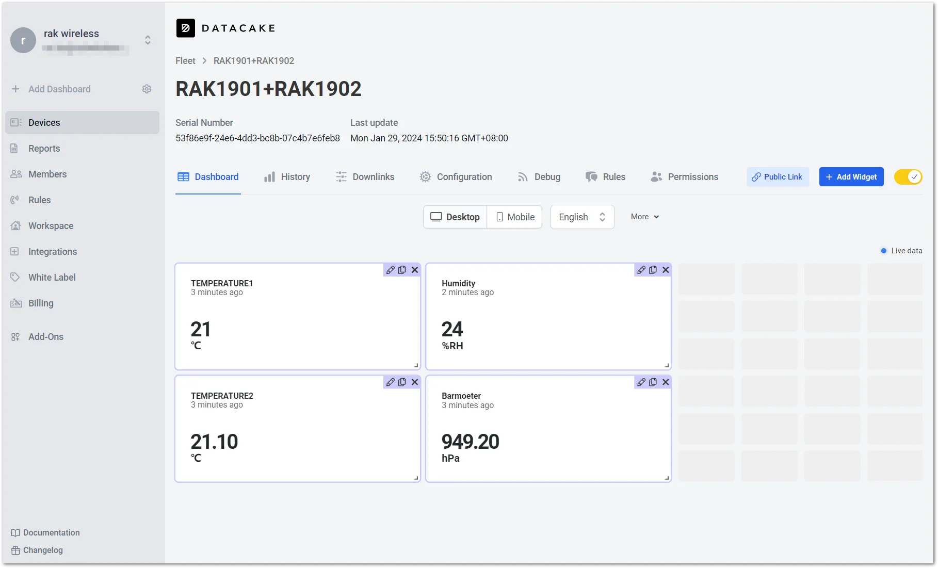Click the Add Widget button

(x=851, y=177)
